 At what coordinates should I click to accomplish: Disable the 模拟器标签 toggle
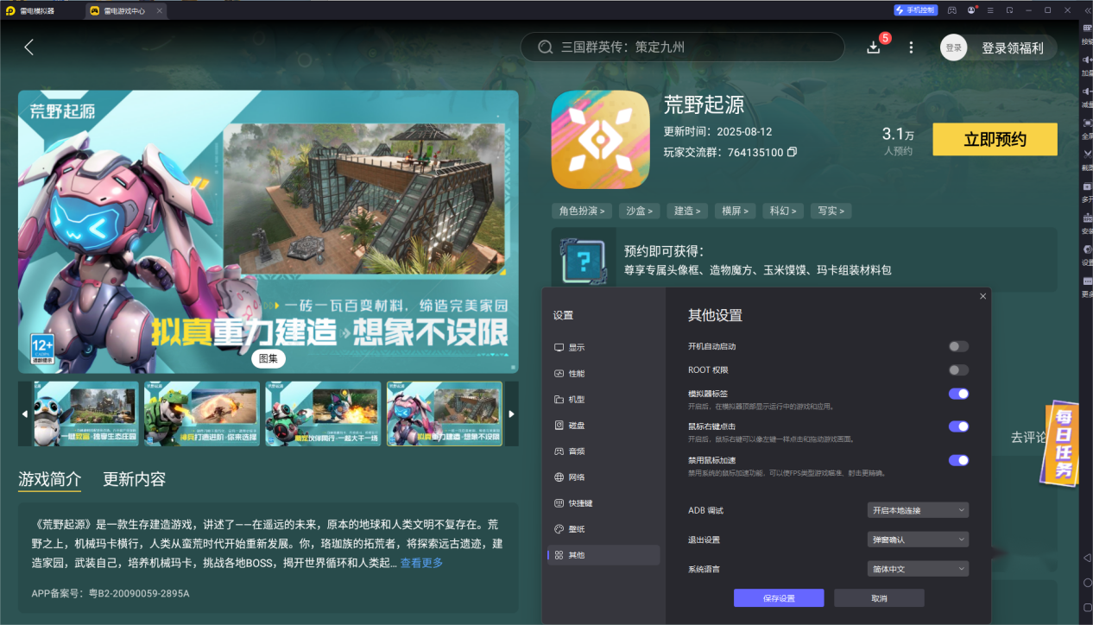coord(958,394)
